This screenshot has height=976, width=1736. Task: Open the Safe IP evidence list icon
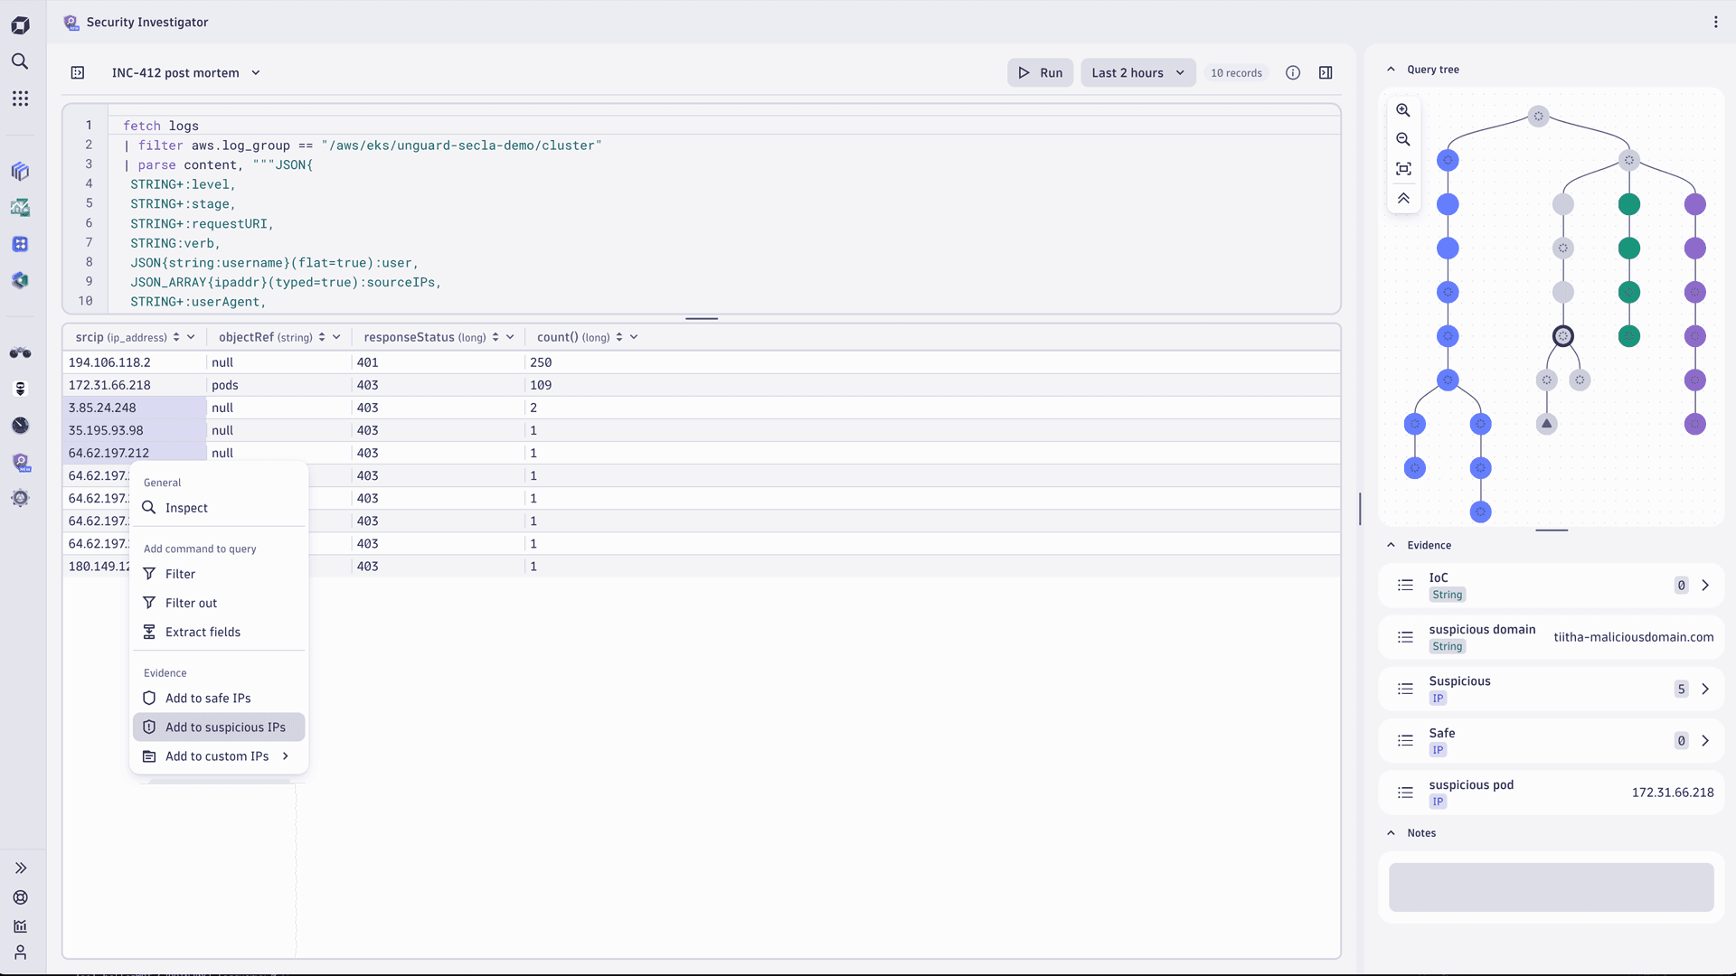pyautogui.click(x=1405, y=741)
